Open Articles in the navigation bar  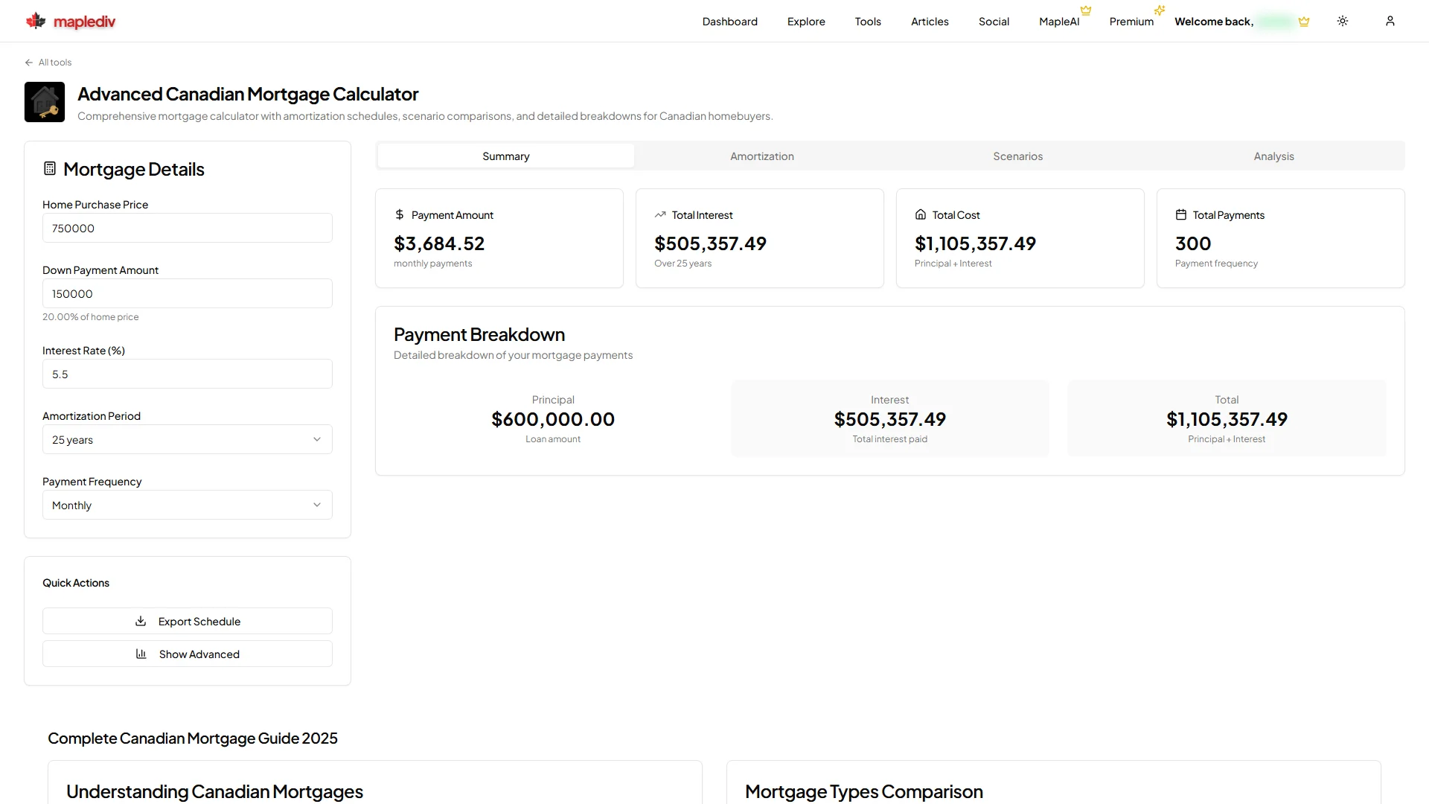point(930,22)
